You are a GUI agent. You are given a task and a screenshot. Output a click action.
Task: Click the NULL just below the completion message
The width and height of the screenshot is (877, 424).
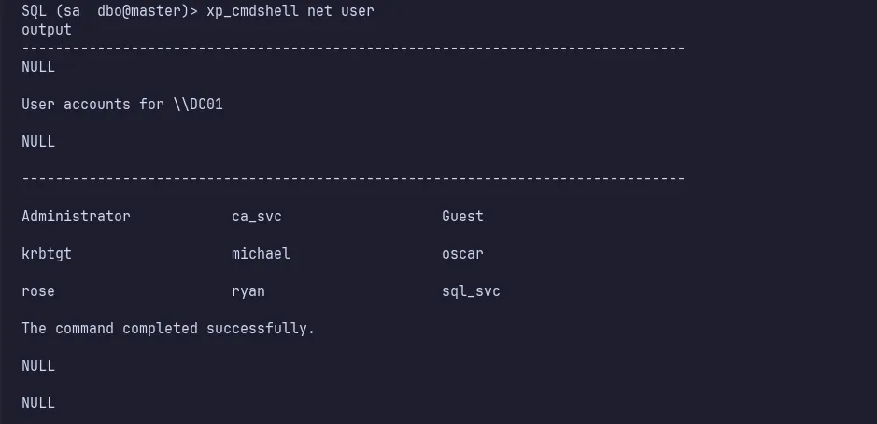click(38, 366)
